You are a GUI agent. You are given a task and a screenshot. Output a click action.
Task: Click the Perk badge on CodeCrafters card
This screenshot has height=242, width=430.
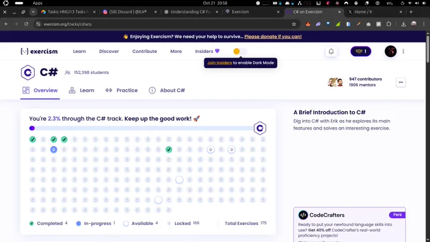[397, 215]
